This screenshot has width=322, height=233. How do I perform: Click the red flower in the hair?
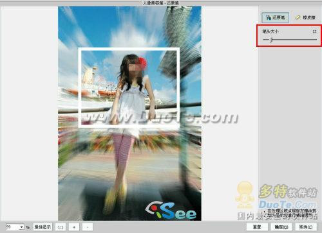click(142, 62)
